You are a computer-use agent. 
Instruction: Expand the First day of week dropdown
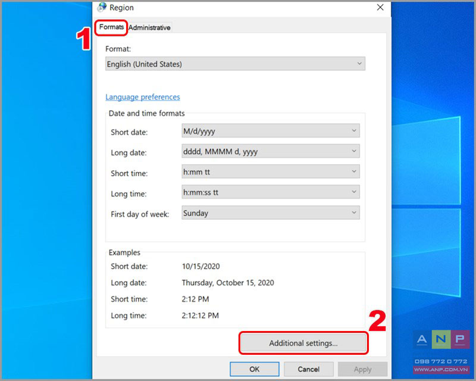[271, 213]
